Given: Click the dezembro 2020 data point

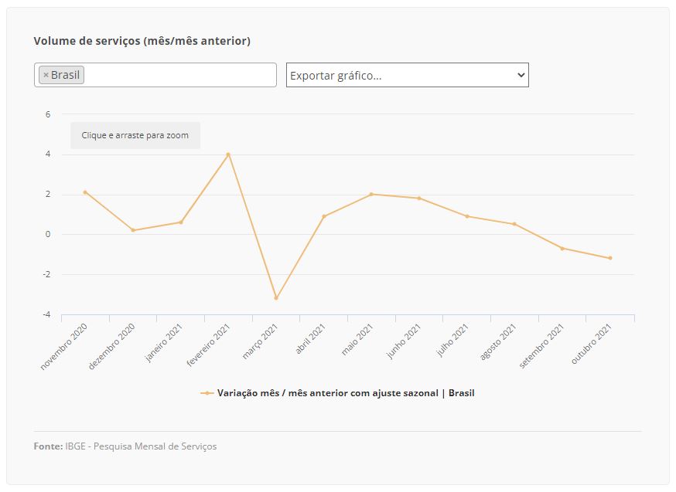Looking at the screenshot, I should (133, 230).
